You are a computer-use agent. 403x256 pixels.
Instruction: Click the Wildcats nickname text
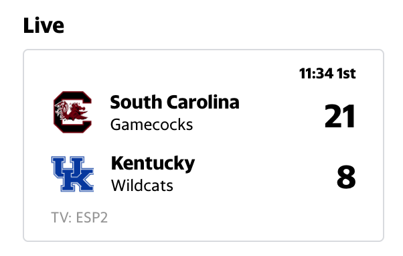point(142,186)
